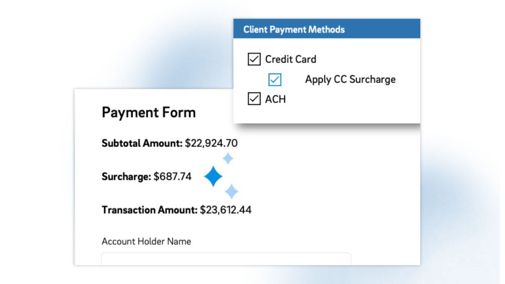The height and width of the screenshot is (284, 505).
Task: Click the Apply CC Surcharge label
Action: [350, 79]
